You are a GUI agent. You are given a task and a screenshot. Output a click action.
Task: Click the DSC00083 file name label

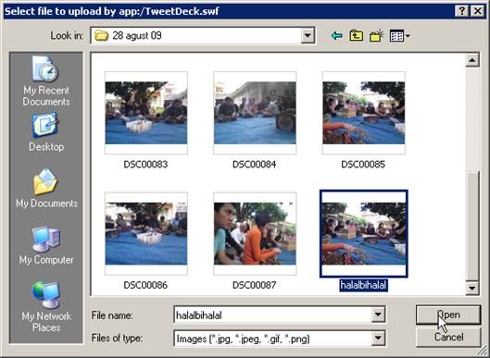pyautogui.click(x=145, y=165)
